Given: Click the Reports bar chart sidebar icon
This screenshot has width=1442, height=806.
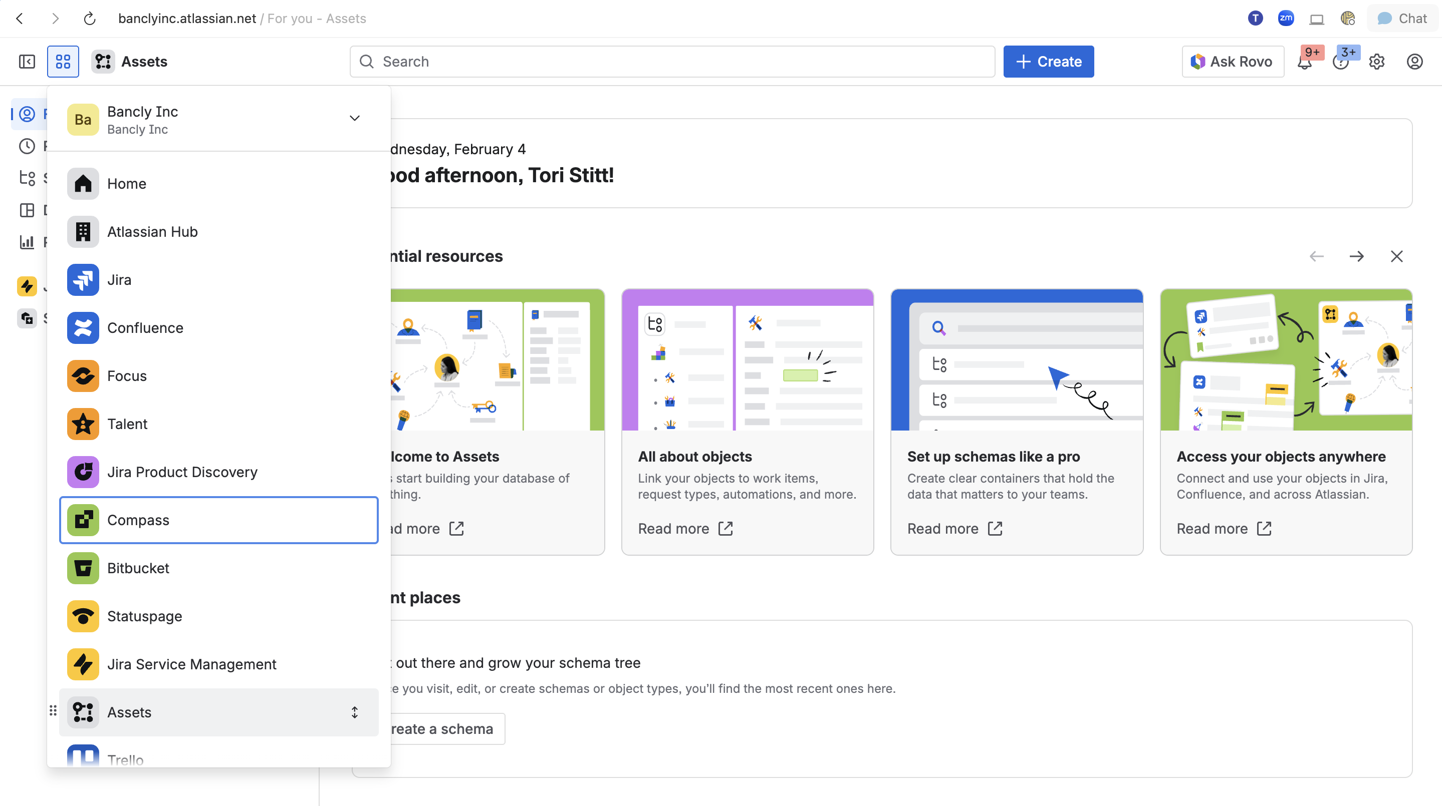Looking at the screenshot, I should point(27,242).
